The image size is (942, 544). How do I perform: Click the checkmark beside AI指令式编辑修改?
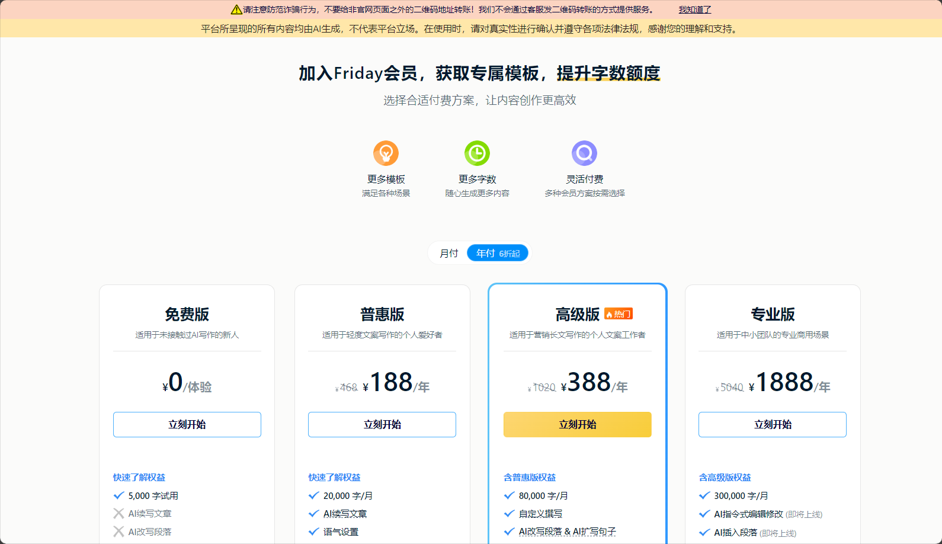pos(704,514)
